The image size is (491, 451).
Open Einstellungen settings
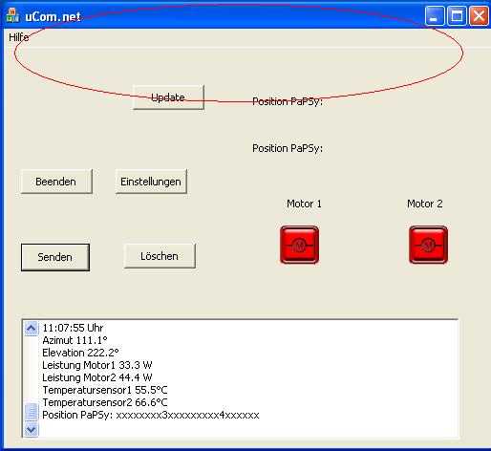coord(151,182)
